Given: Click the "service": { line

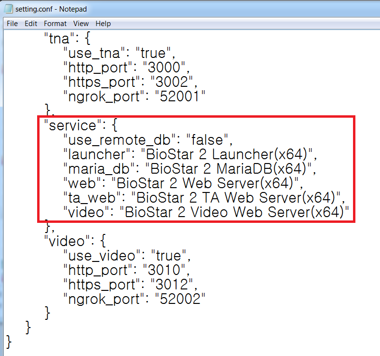Looking at the screenshot, I should [81, 125].
